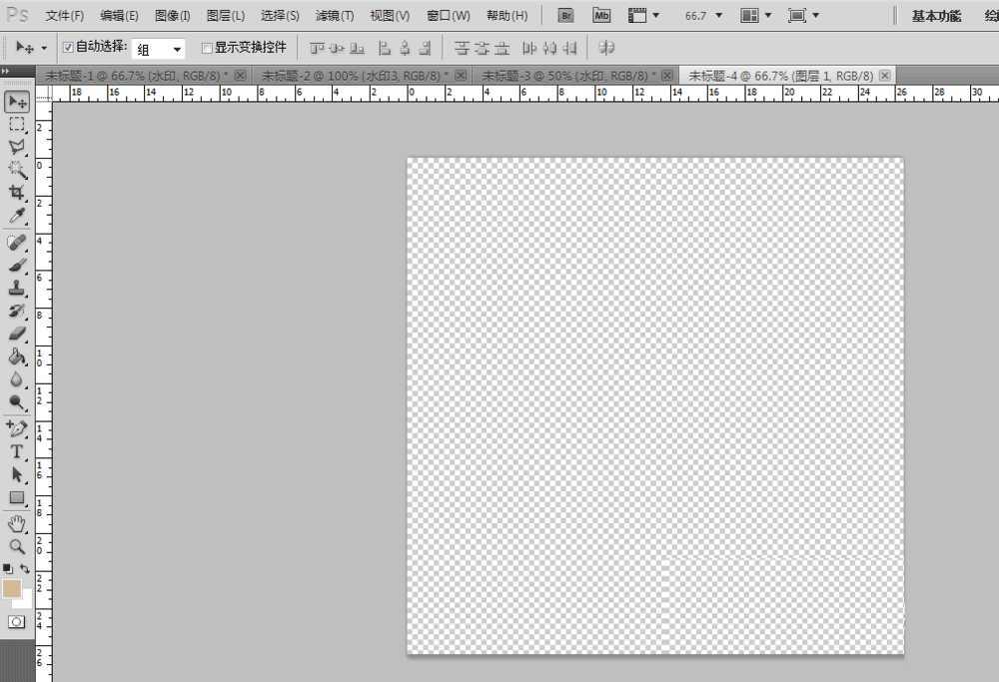
Task: Close the 未标题-1 document tab
Action: (240, 76)
